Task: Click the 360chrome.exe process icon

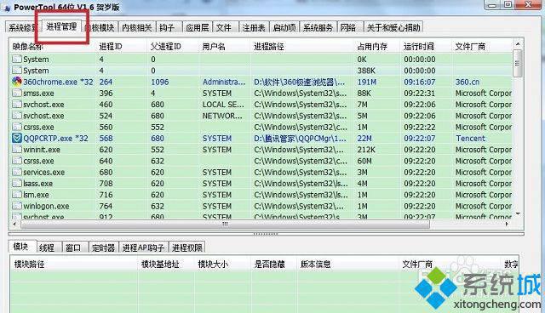Action: [17, 82]
